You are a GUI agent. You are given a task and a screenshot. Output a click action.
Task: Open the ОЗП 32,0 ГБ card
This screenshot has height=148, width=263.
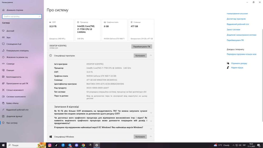[x=60, y=30]
